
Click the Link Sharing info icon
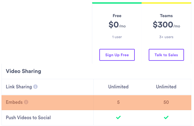pos(35,87)
